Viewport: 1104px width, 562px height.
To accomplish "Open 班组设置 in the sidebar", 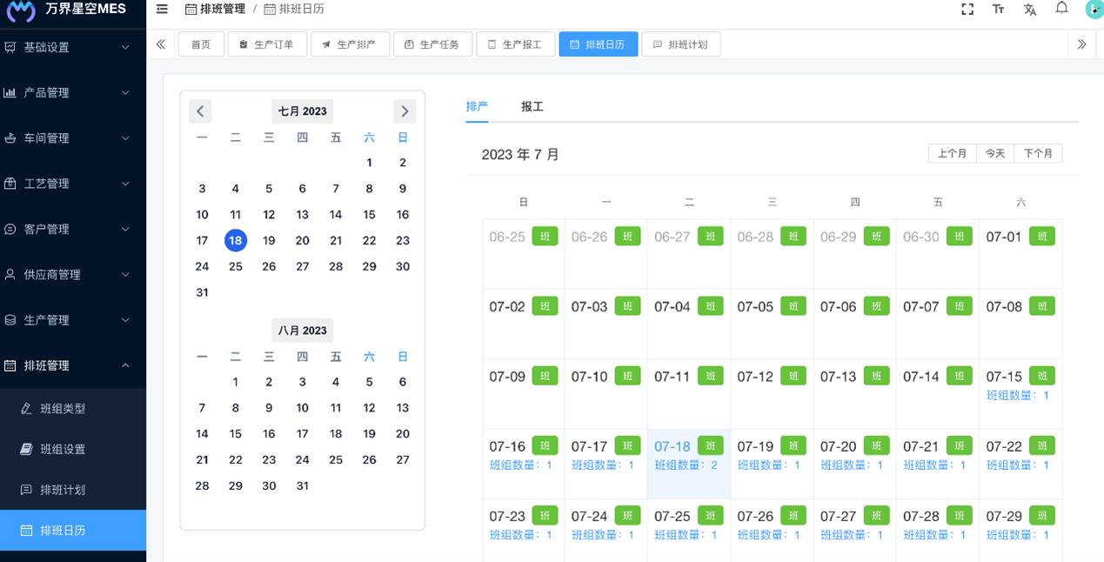I will click(x=63, y=449).
